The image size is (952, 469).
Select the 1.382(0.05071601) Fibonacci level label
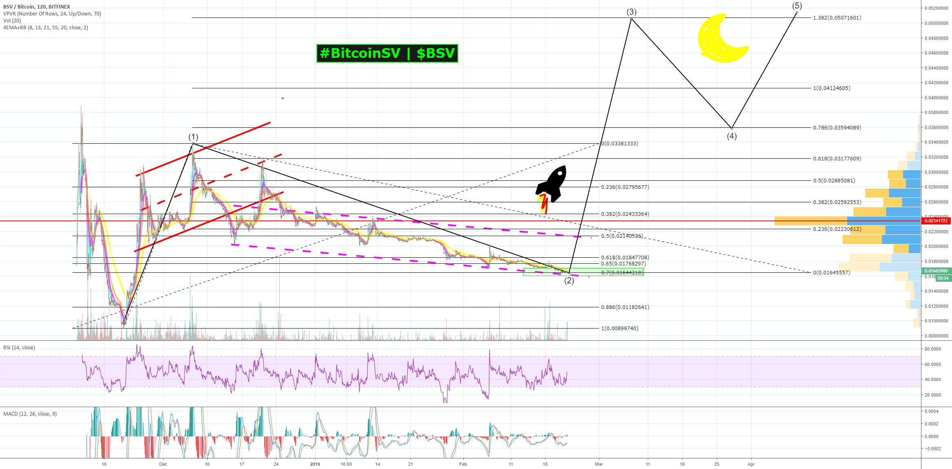[x=837, y=18]
